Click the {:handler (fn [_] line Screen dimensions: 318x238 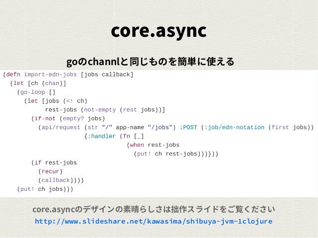click(x=114, y=136)
